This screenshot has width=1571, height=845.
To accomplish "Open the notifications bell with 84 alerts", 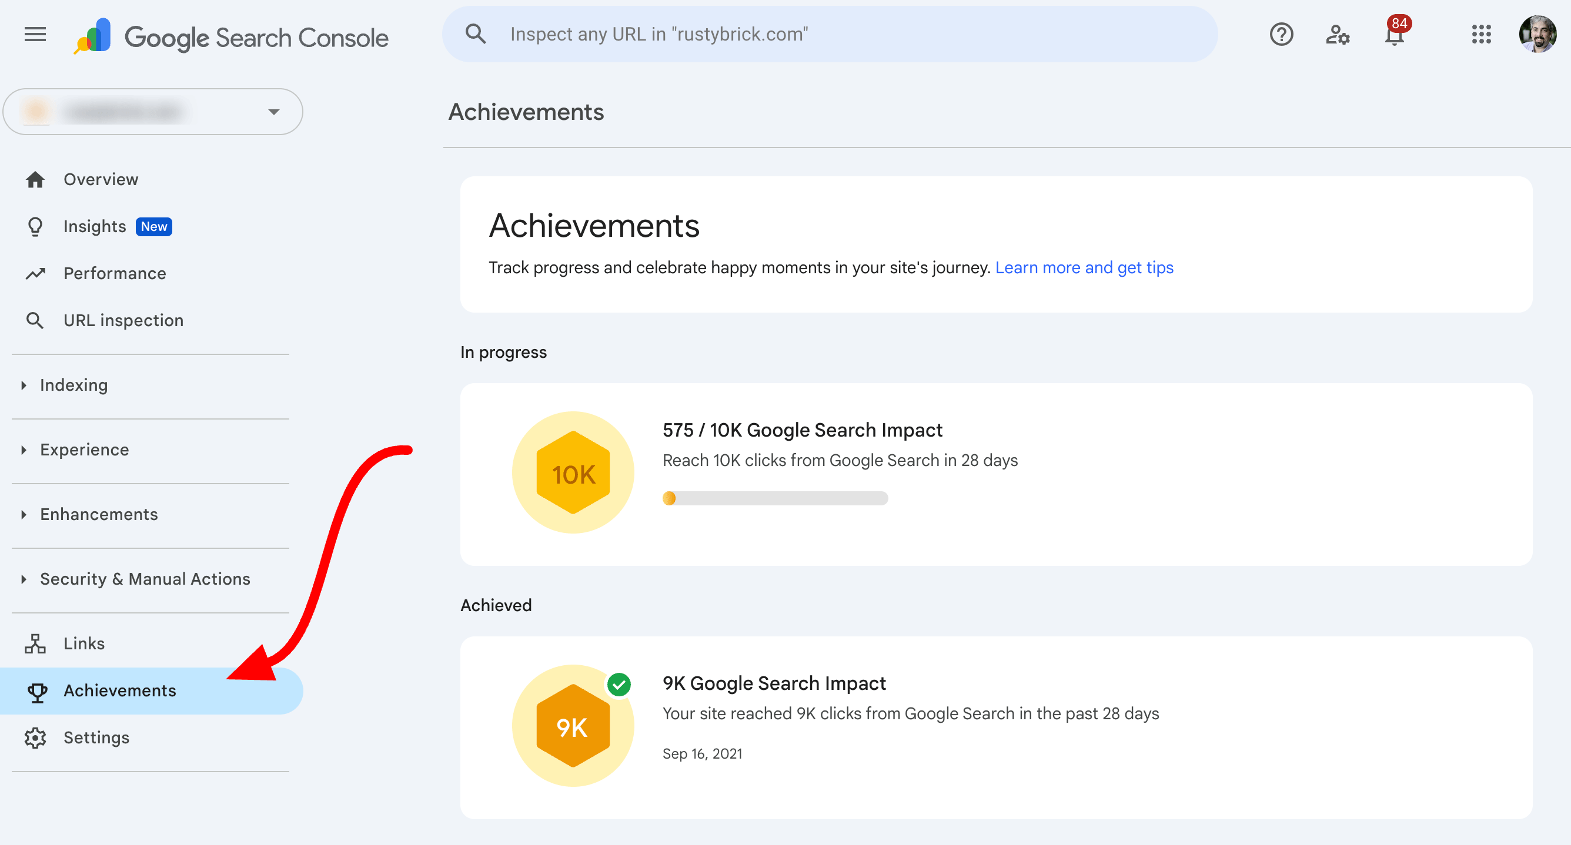I will pos(1395,36).
